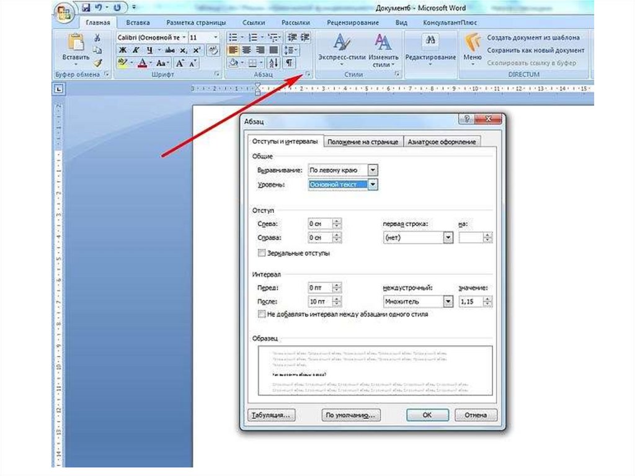Open the Экспресс-стили gallery
This screenshot has width=635, height=476.
[342, 50]
